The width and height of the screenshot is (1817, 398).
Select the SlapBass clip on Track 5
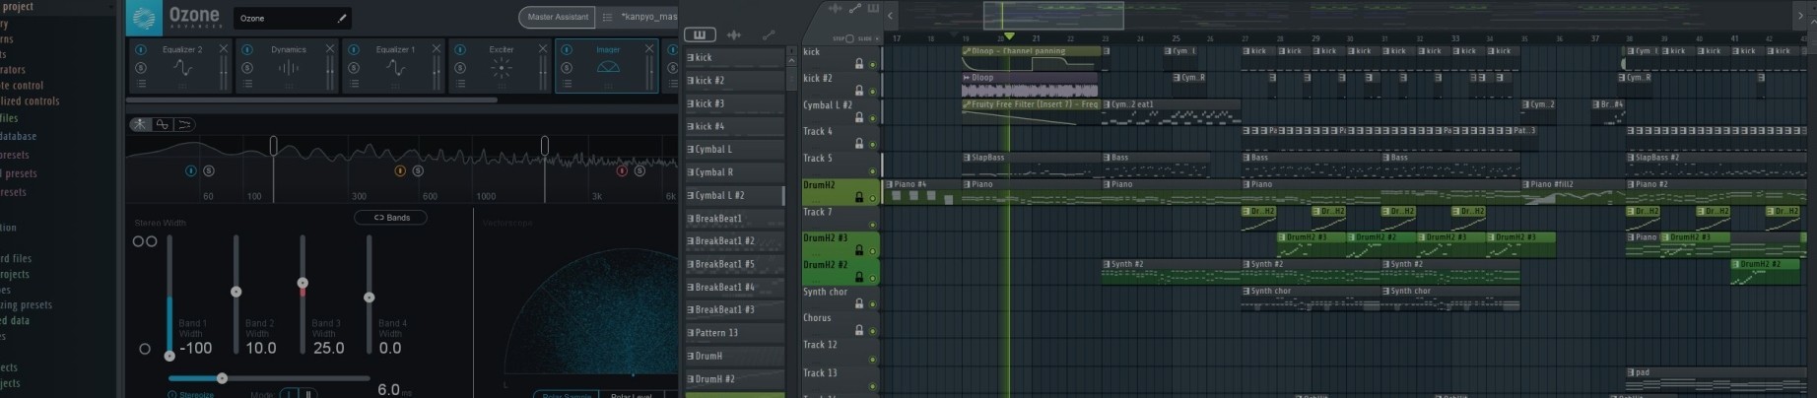(x=1032, y=164)
